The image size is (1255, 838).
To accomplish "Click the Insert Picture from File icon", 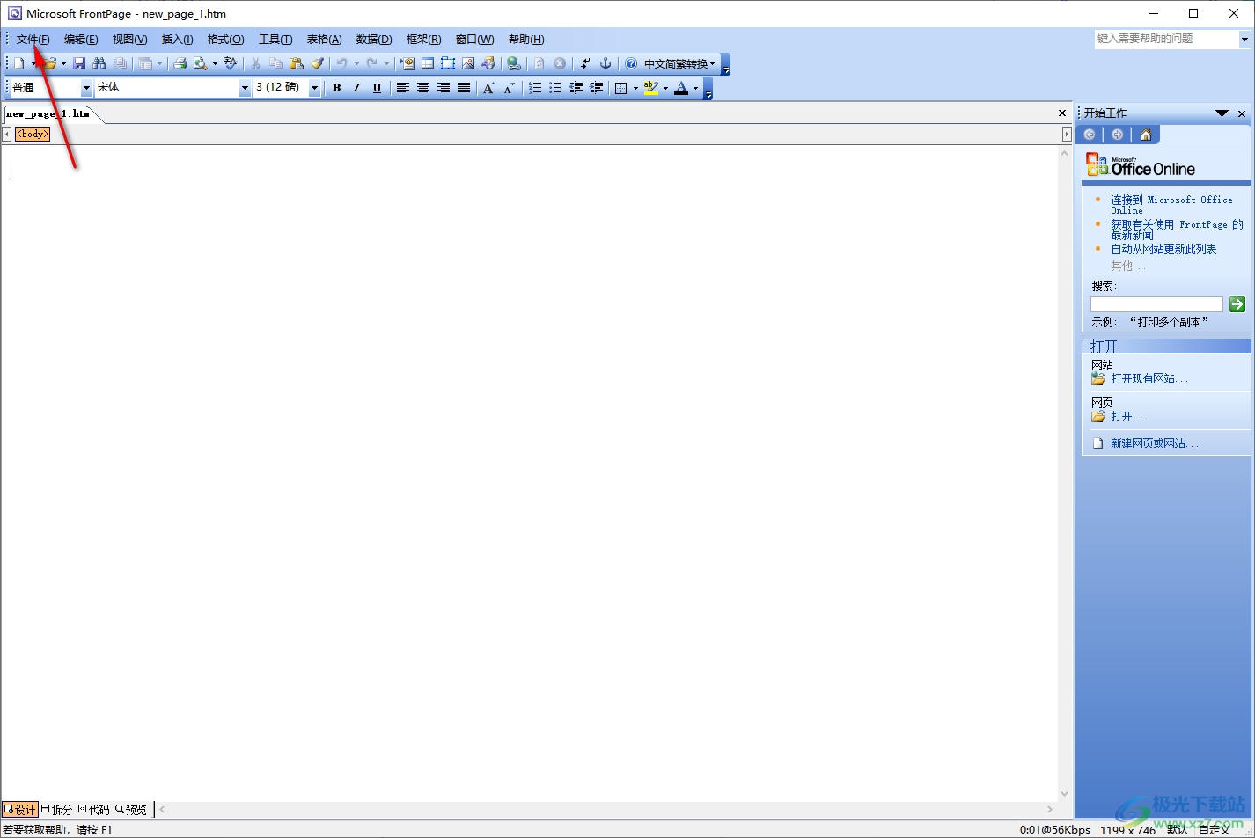I will (468, 63).
